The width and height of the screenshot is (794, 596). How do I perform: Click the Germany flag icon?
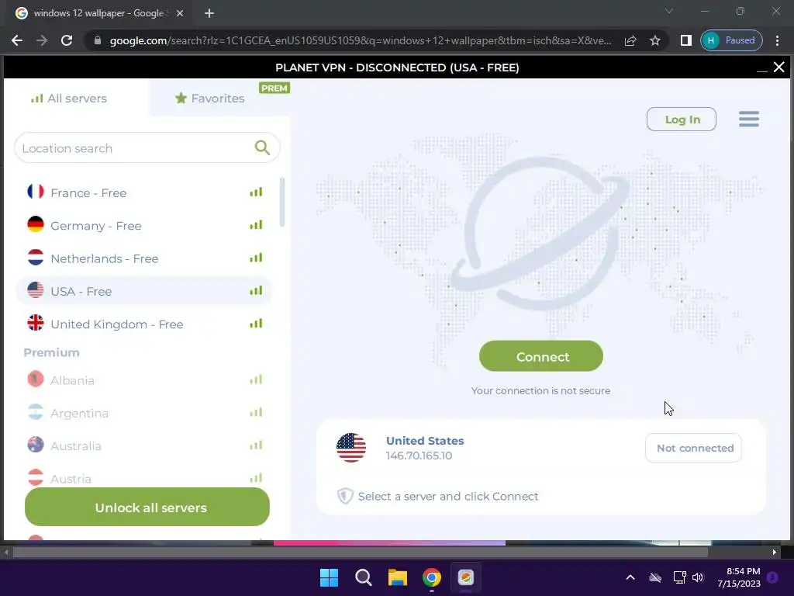point(36,224)
